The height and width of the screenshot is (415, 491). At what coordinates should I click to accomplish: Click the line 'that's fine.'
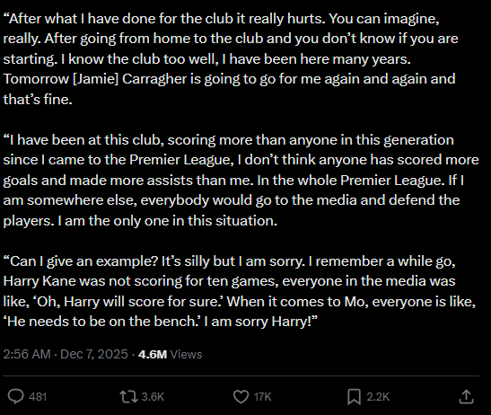click(x=38, y=100)
